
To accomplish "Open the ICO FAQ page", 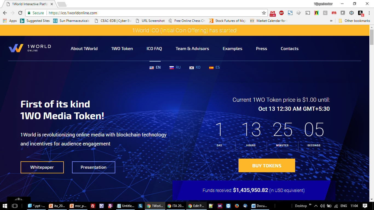I will 154,49.
